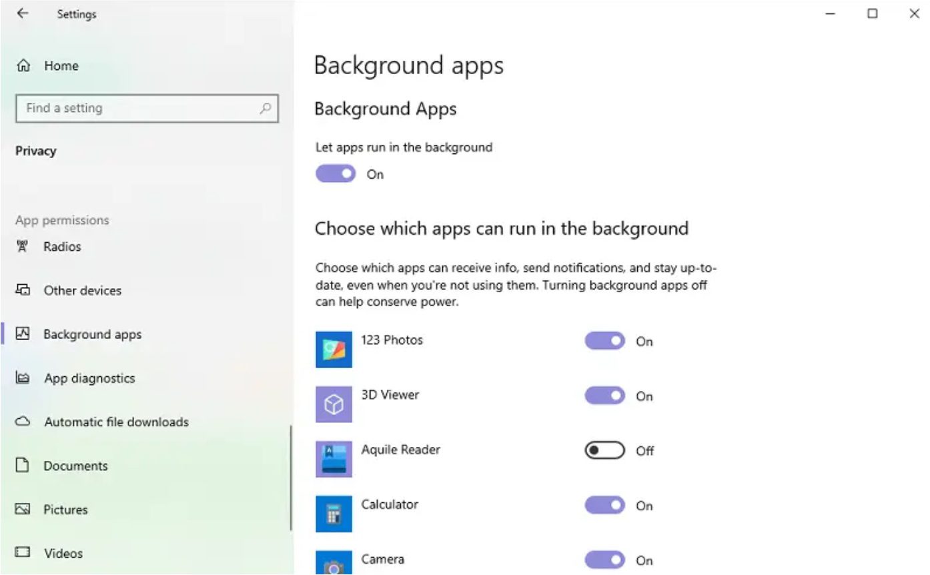Turn off Let apps run in background
Screen dimensions: 930x575
[336, 174]
